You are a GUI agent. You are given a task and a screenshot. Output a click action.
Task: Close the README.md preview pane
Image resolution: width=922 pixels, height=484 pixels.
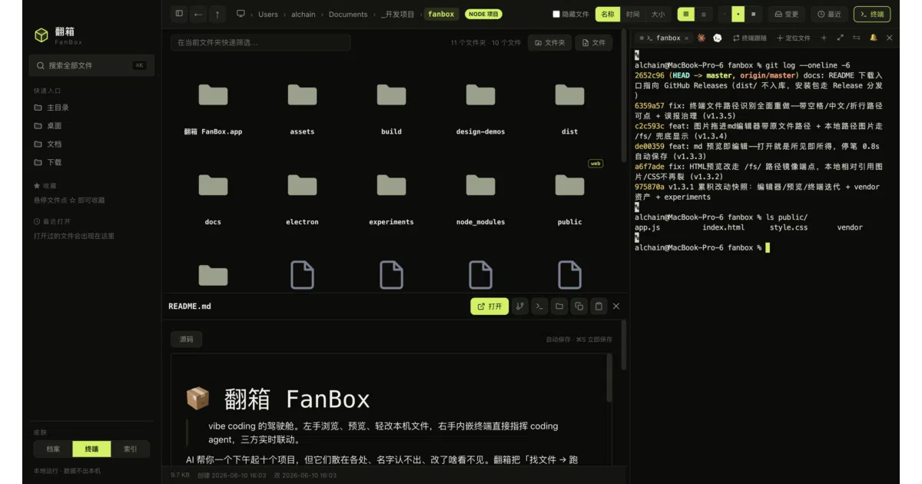click(x=616, y=307)
